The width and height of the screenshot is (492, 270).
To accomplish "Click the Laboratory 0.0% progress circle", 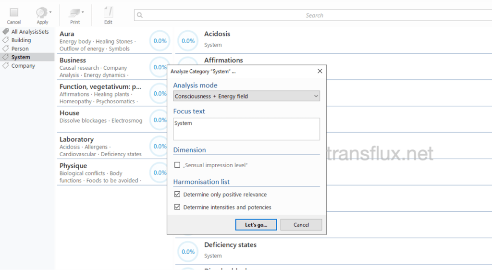I will click(x=160, y=147).
